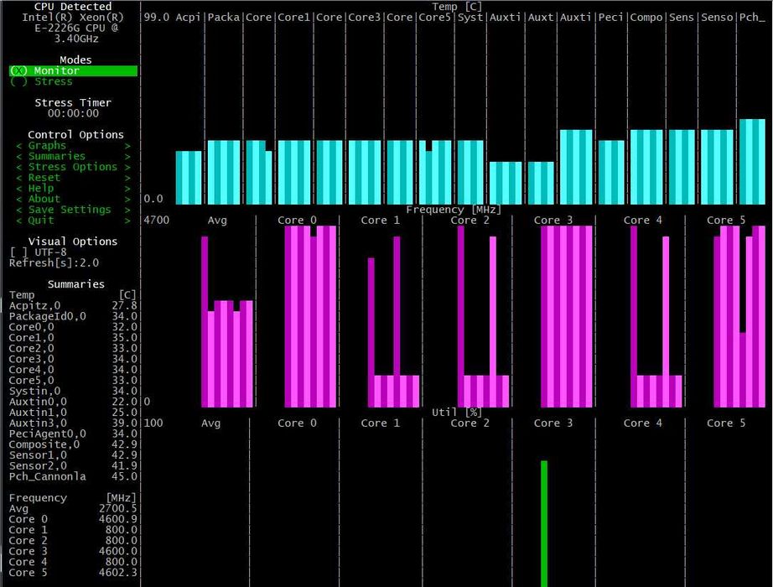The height and width of the screenshot is (587, 773).
Task: Click the Stress Timer 00:00:00 display
Action: pos(73,113)
